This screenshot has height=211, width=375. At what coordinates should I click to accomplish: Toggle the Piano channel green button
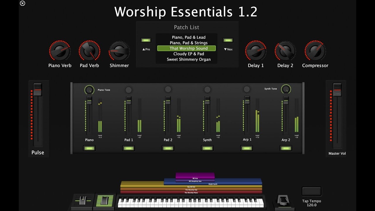coord(89,148)
